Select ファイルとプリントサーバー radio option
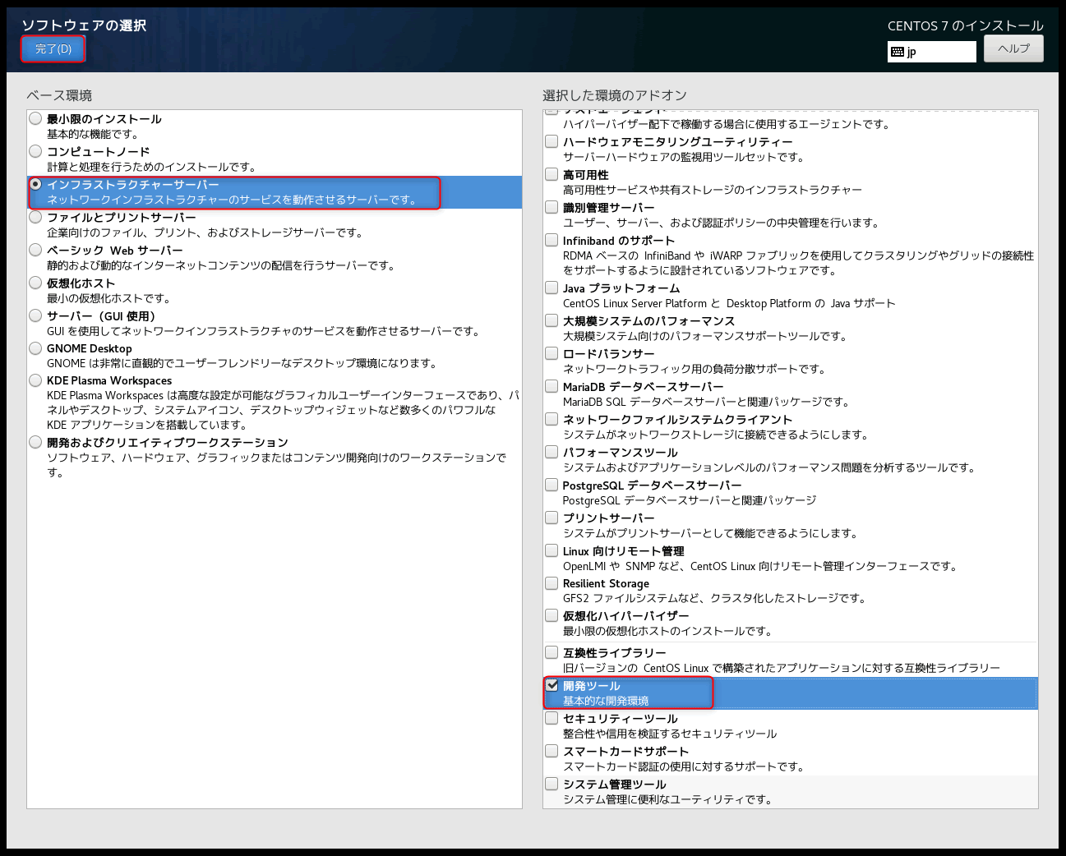The width and height of the screenshot is (1066, 856). [35, 218]
